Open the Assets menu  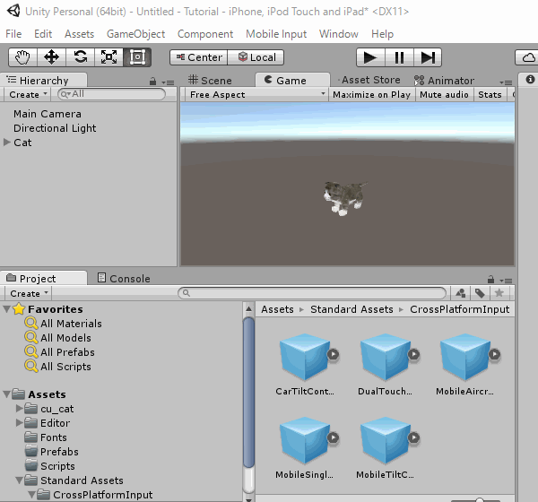pyautogui.click(x=79, y=34)
